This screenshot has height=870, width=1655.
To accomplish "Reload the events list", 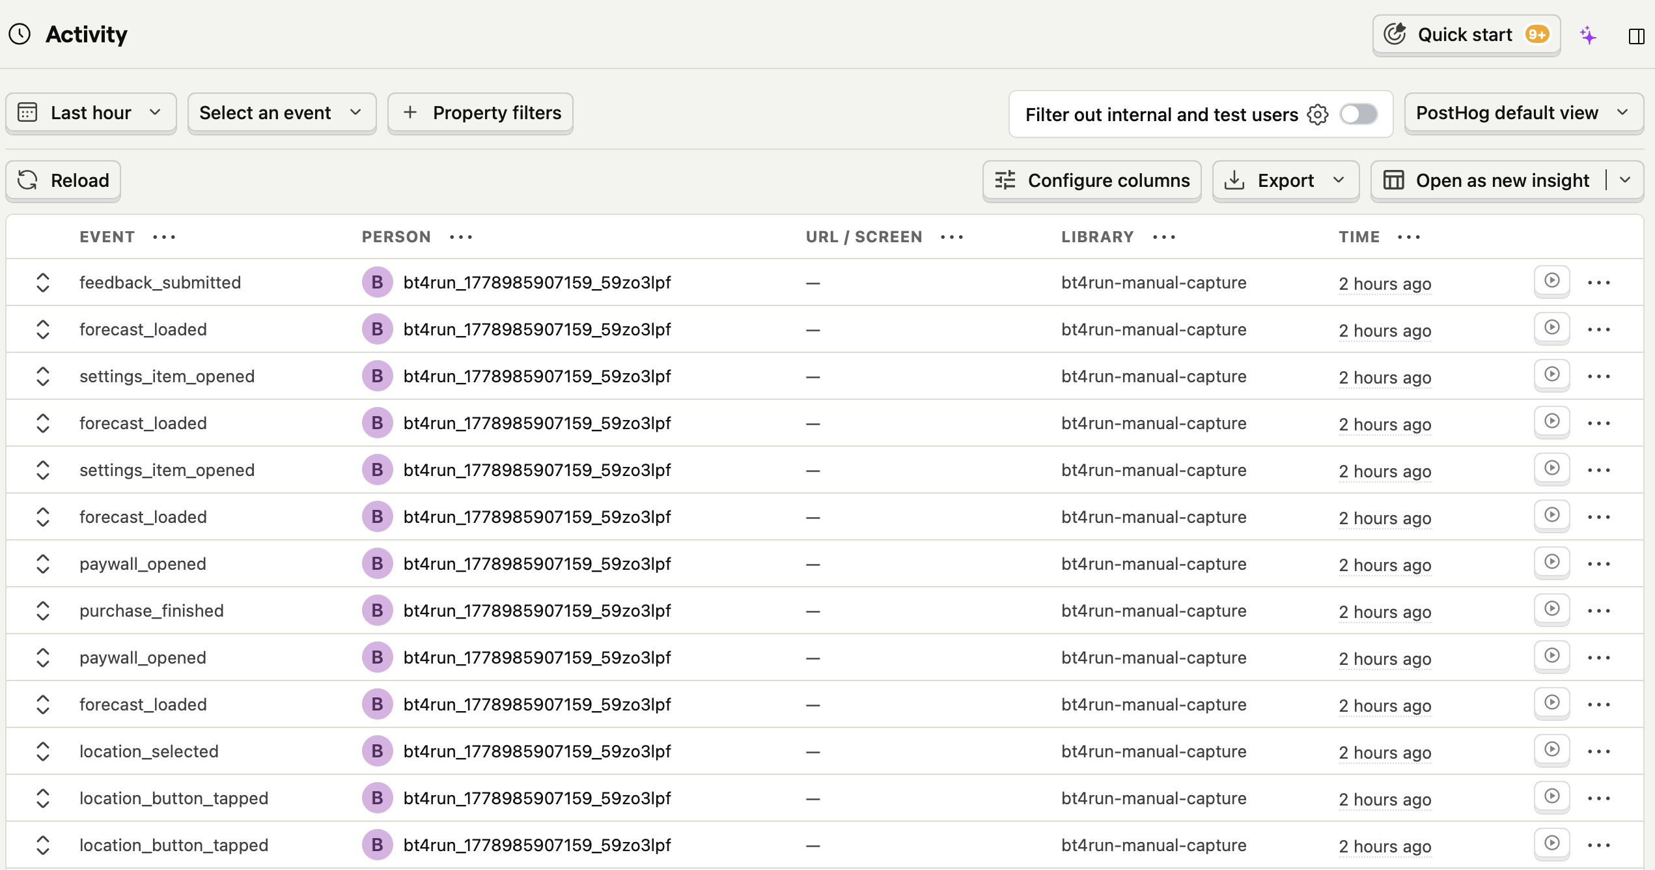I will pyautogui.click(x=63, y=180).
